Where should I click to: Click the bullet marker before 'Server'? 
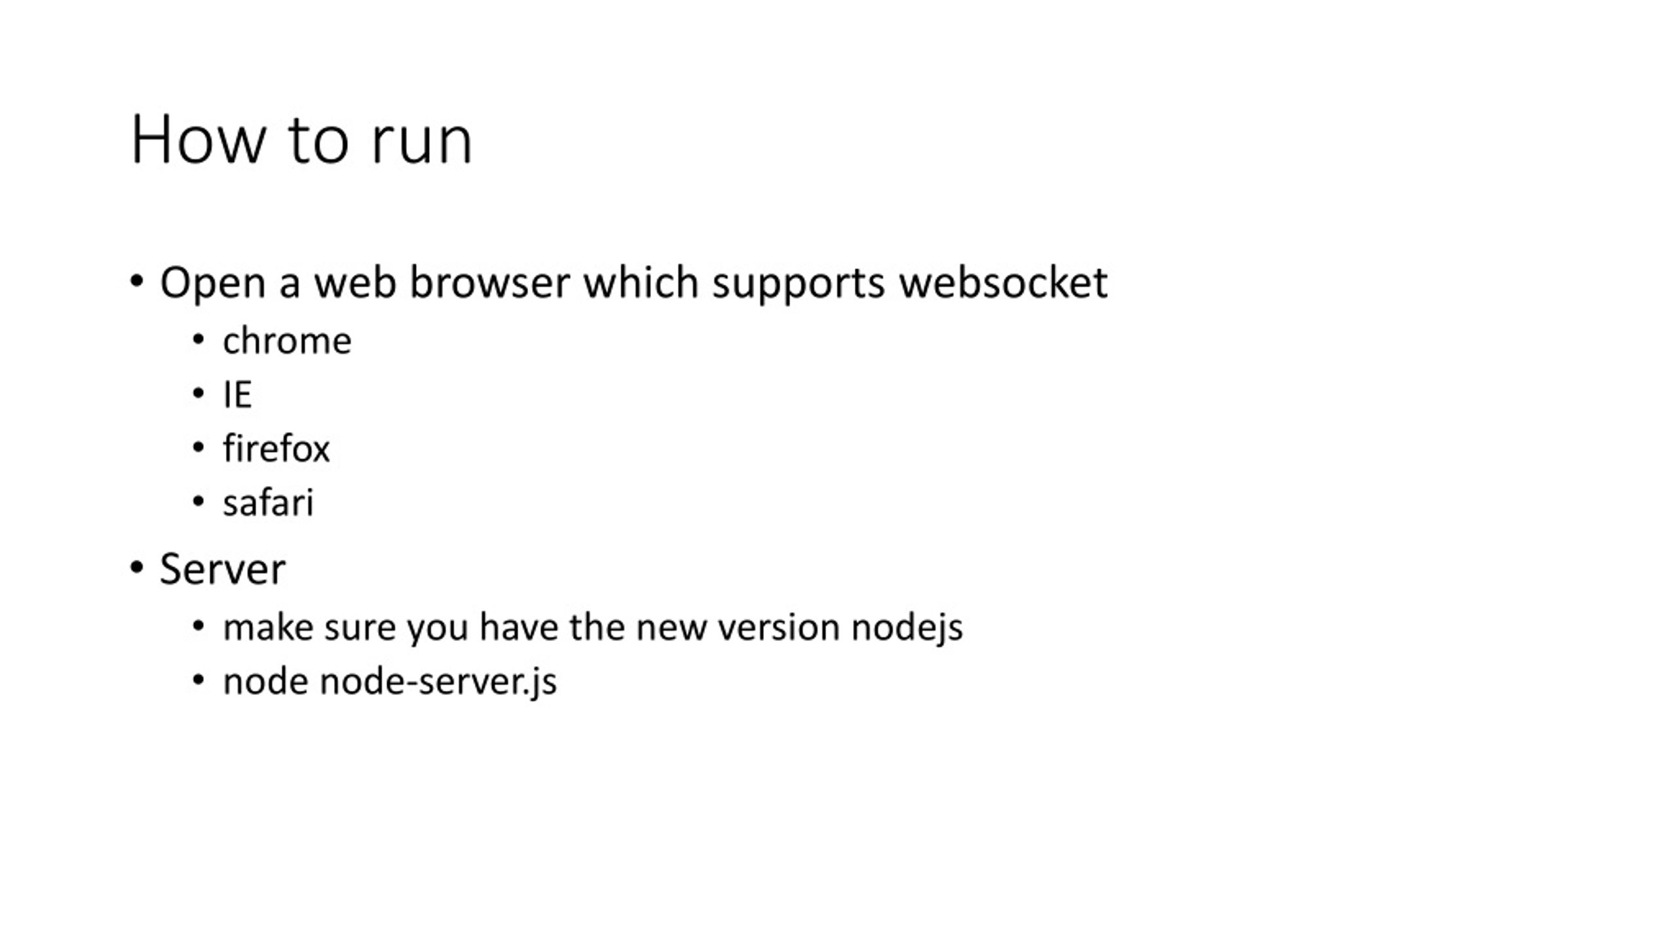[x=136, y=567]
